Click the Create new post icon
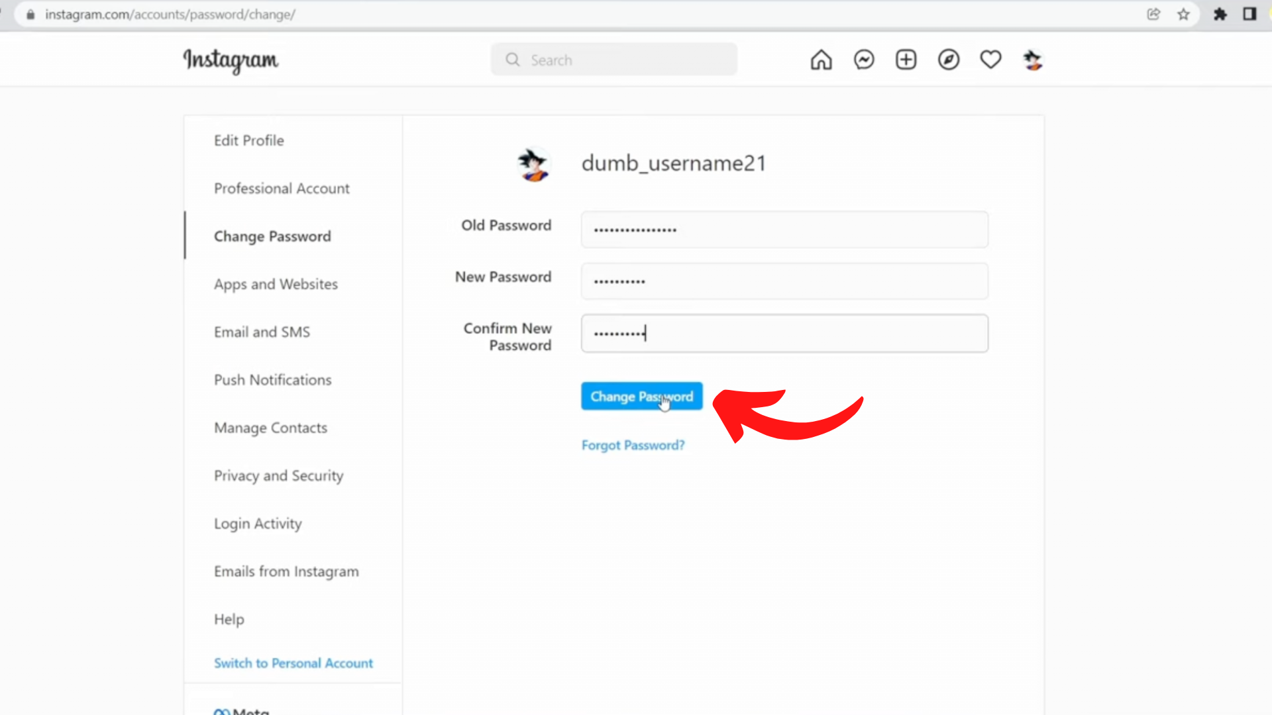This screenshot has width=1272, height=715. (906, 60)
